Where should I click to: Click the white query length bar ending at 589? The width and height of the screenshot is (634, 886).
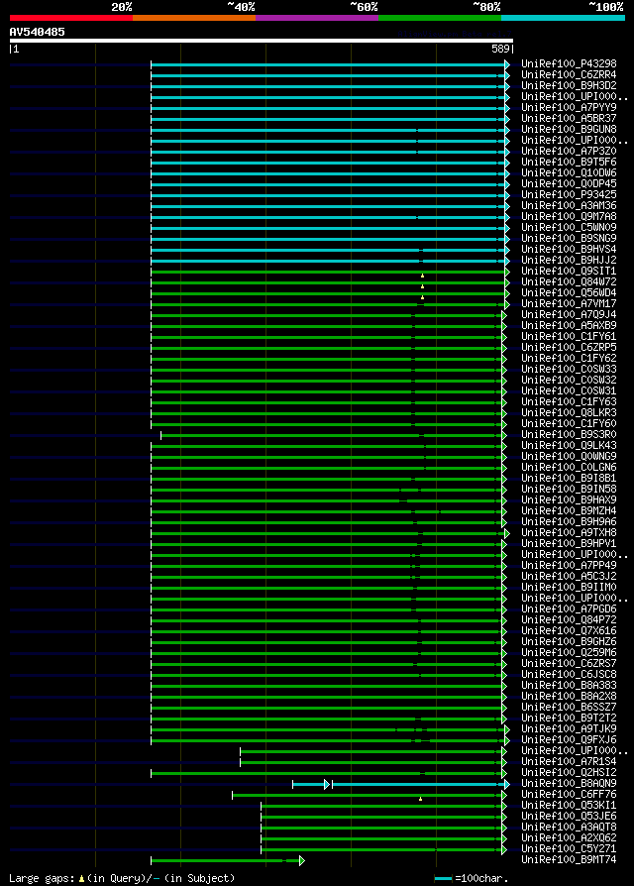point(262,41)
